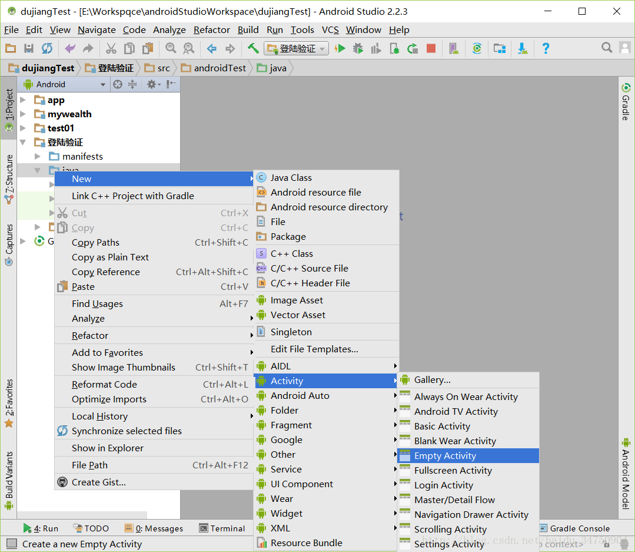Open the Android project view dropdown
The image size is (635, 552).
point(65,84)
